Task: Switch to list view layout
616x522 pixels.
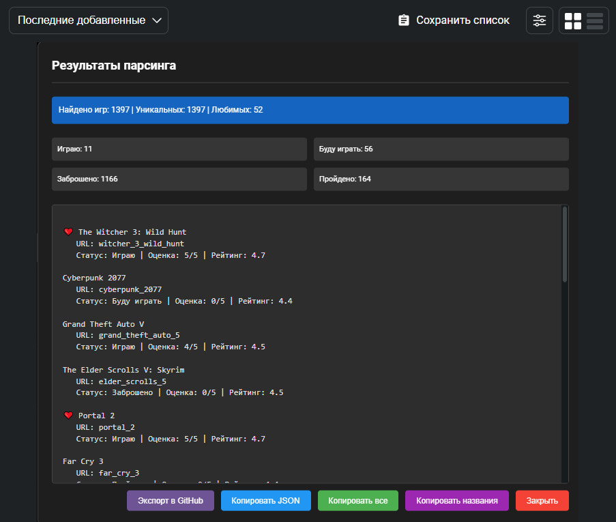Action: point(595,20)
